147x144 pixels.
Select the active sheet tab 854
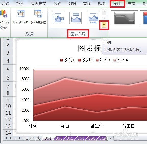click(48, 138)
